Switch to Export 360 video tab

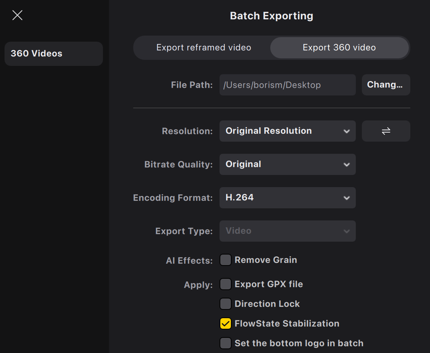pos(339,47)
